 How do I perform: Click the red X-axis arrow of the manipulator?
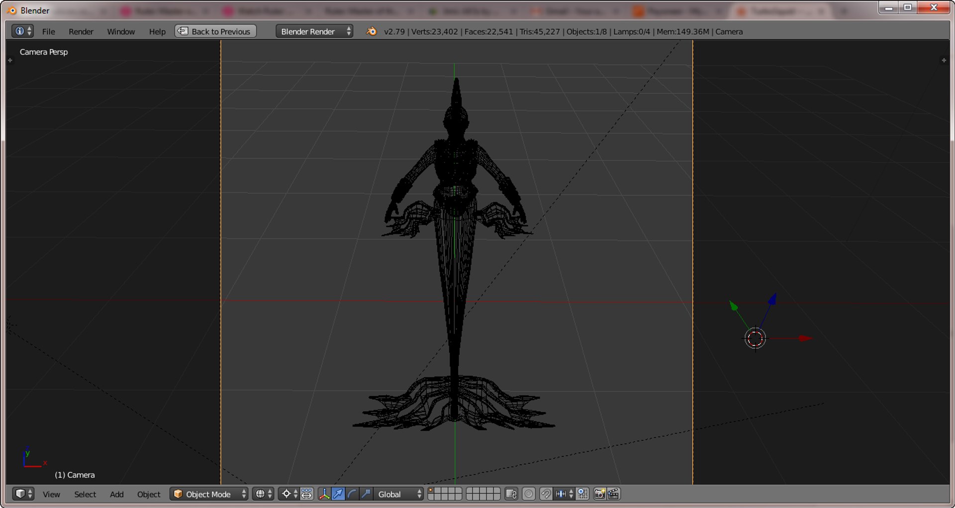click(x=805, y=338)
